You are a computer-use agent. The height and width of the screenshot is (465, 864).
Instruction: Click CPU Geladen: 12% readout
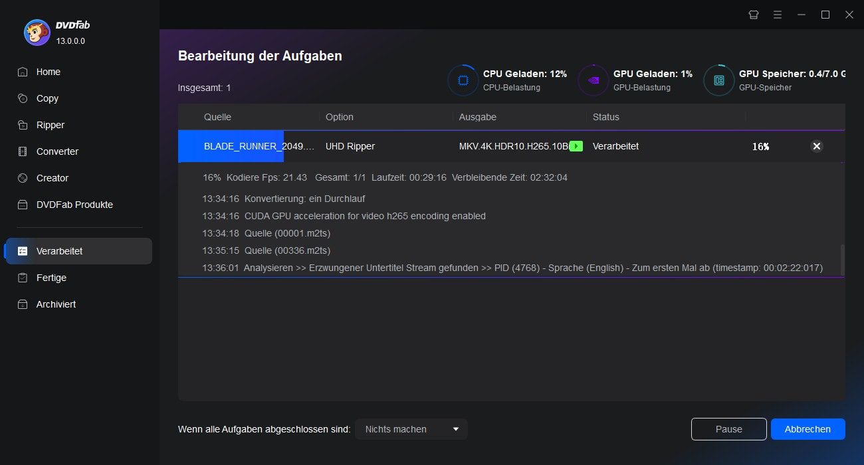[x=525, y=74]
